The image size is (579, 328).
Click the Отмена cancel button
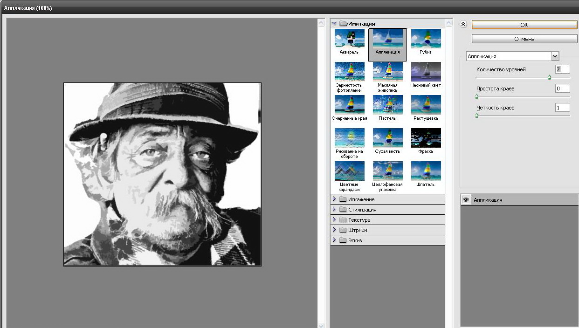click(x=524, y=39)
